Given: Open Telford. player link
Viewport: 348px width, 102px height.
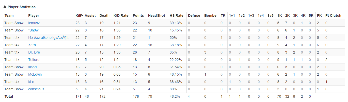Looking at the screenshot, I should [x=34, y=60].
